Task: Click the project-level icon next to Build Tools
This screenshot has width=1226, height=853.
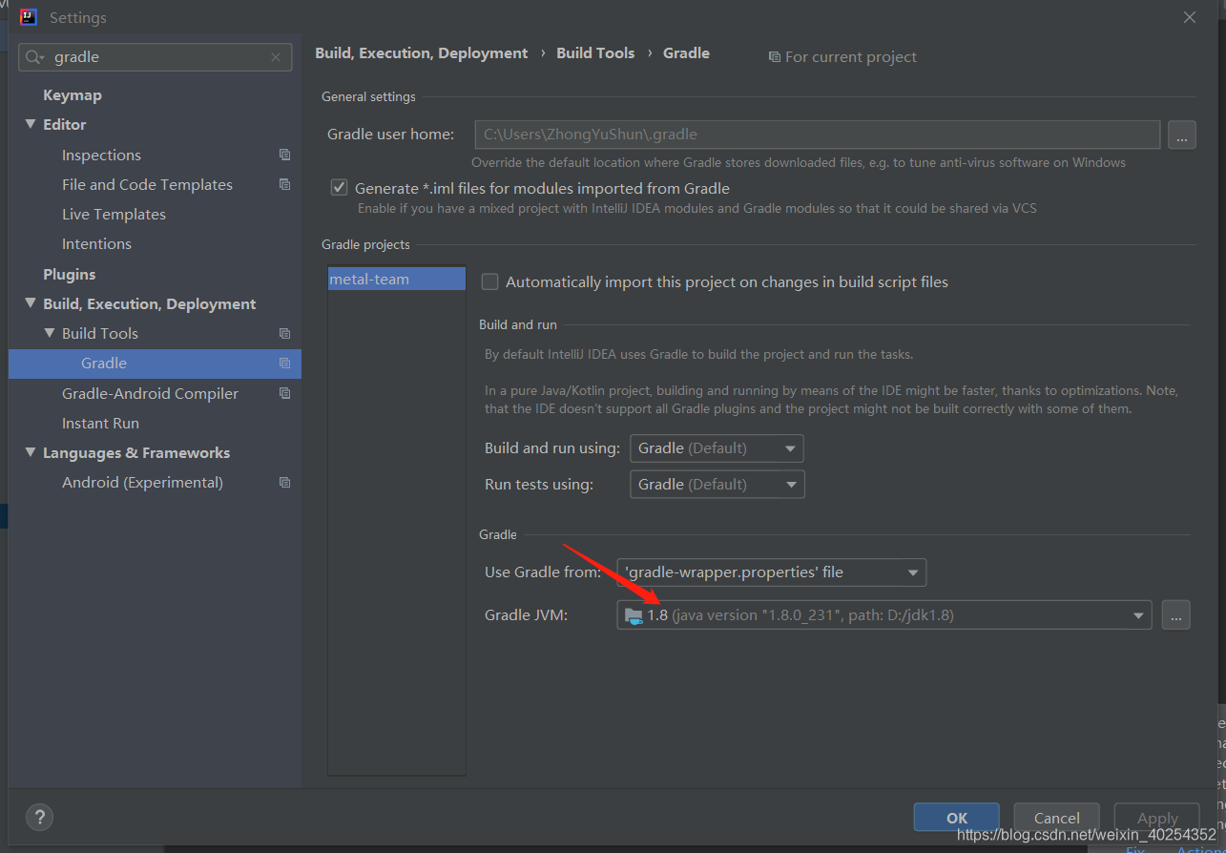Action: 284,333
